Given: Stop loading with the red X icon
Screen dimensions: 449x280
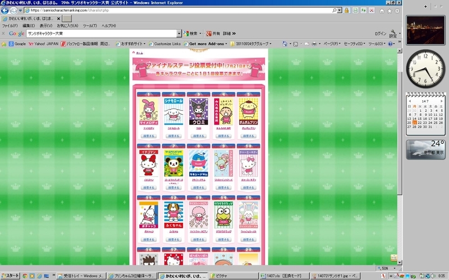Looking at the screenshot, I should pos(372,11).
